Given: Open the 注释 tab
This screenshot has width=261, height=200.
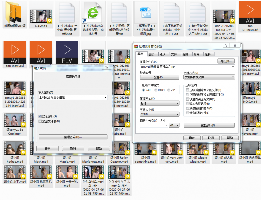Looking at the screenshot, I should pyautogui.click(x=208, y=54).
